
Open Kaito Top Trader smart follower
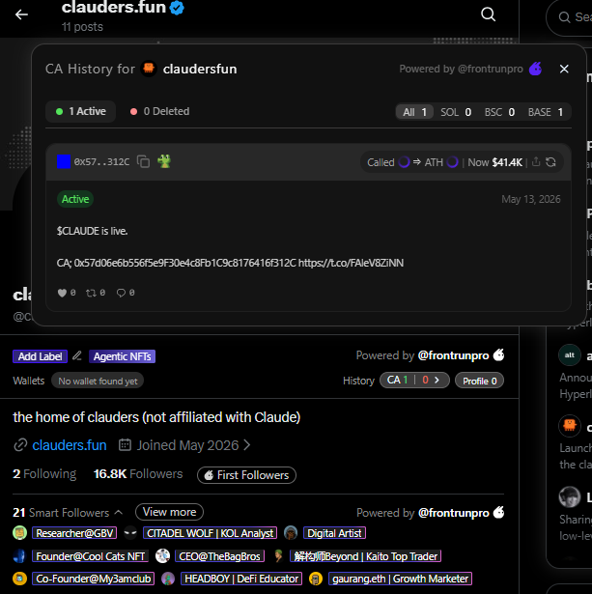tap(365, 556)
